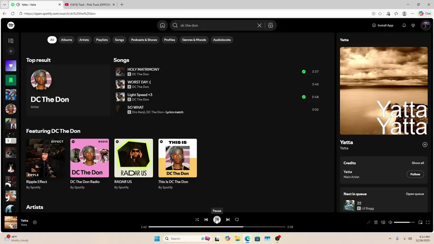Open Windows Start menu
Image resolution: width=434 pixels, height=244 pixels.
pos(157,239)
